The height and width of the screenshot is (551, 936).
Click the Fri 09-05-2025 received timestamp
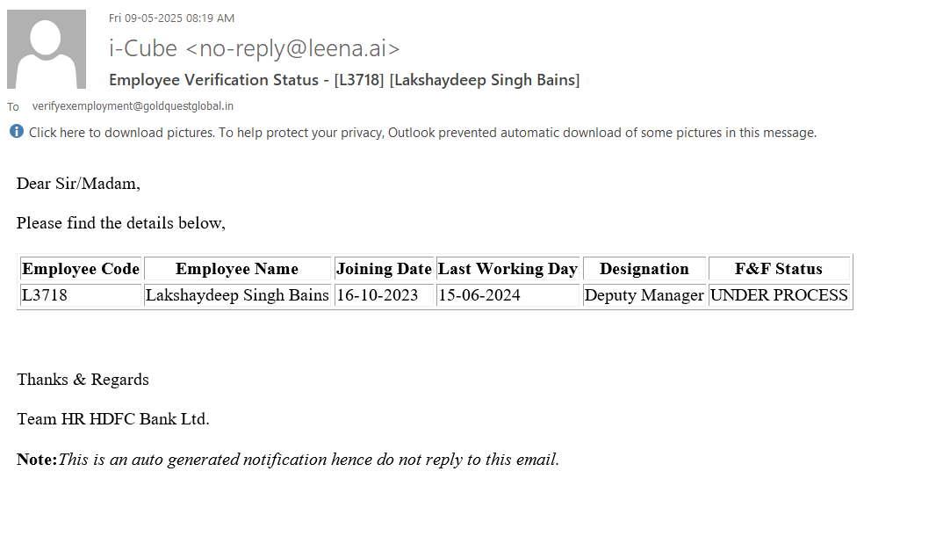[x=171, y=18]
